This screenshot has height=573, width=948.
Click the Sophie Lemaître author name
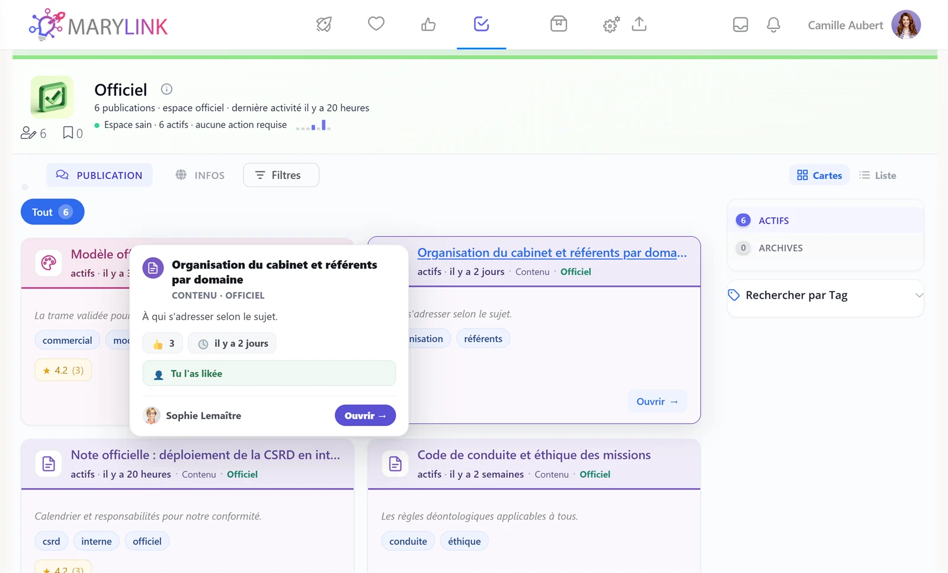(x=203, y=415)
